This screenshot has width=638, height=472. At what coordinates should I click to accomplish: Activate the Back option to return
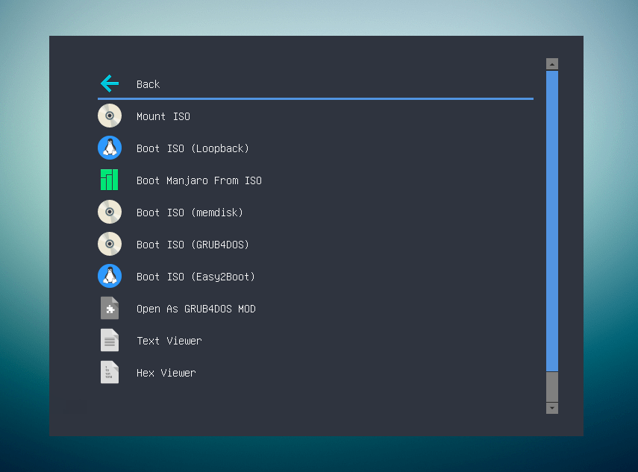pyautogui.click(x=148, y=84)
